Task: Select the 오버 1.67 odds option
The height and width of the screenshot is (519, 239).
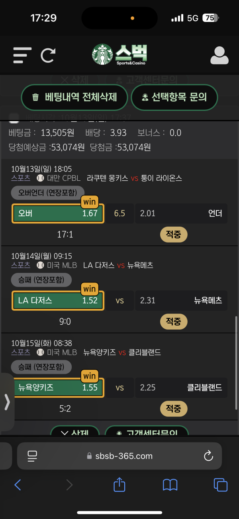Action: pyautogui.click(x=58, y=213)
